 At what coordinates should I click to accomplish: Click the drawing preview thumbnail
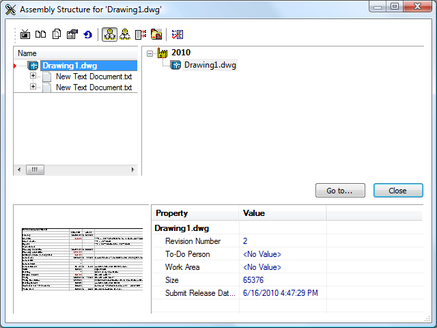coord(81,258)
